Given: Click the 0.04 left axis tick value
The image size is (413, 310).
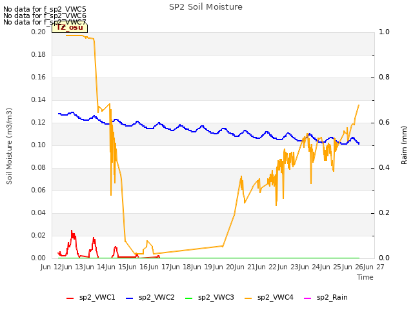Looking at the screenshot, I should pos(39,213).
